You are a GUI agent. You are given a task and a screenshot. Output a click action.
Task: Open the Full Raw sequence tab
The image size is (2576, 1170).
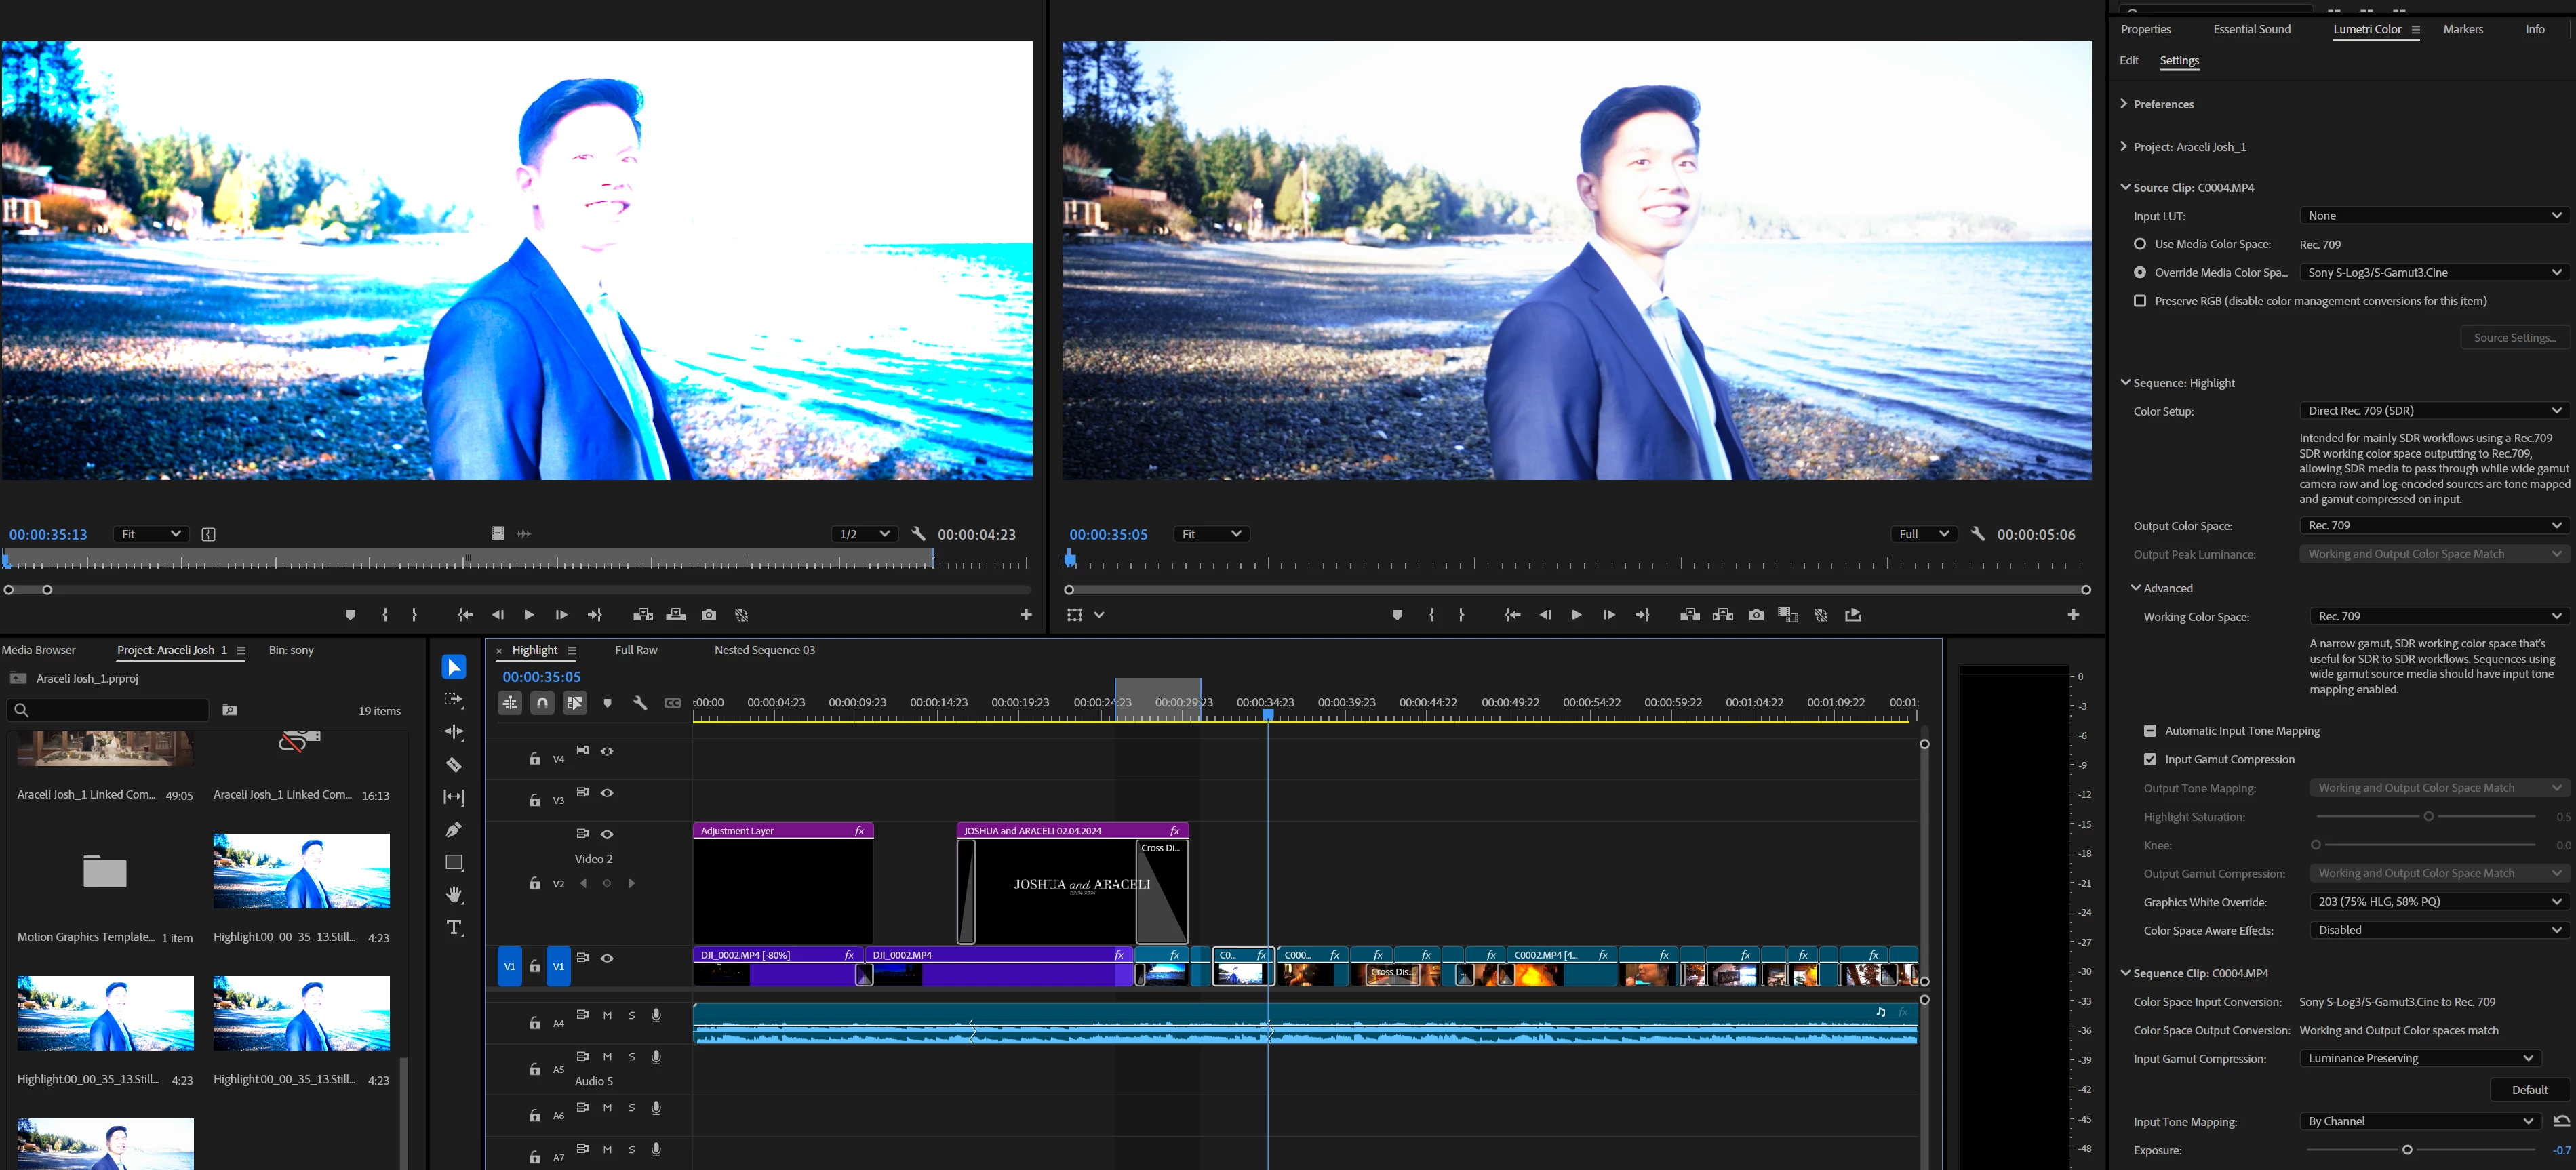pyautogui.click(x=636, y=650)
